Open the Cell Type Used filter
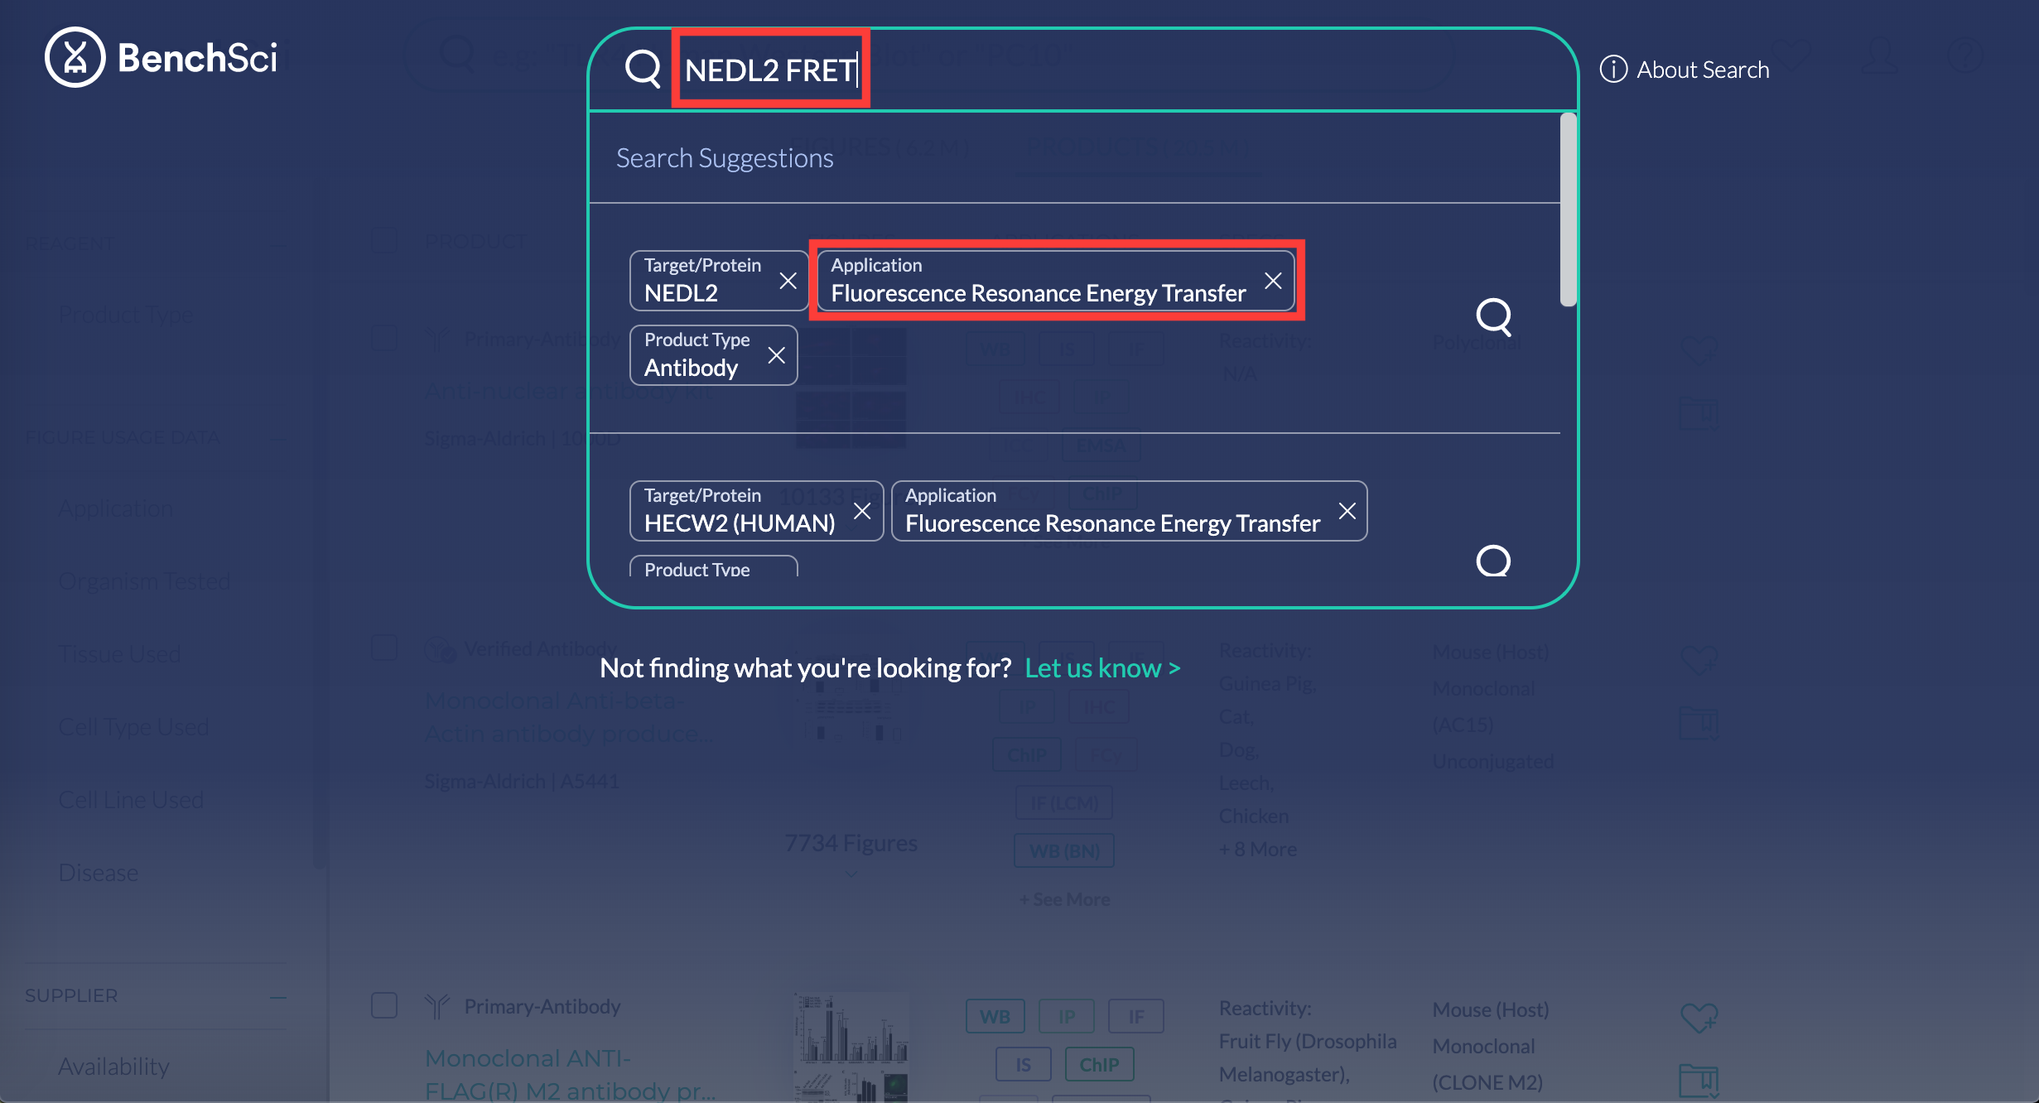 pyautogui.click(x=133, y=727)
